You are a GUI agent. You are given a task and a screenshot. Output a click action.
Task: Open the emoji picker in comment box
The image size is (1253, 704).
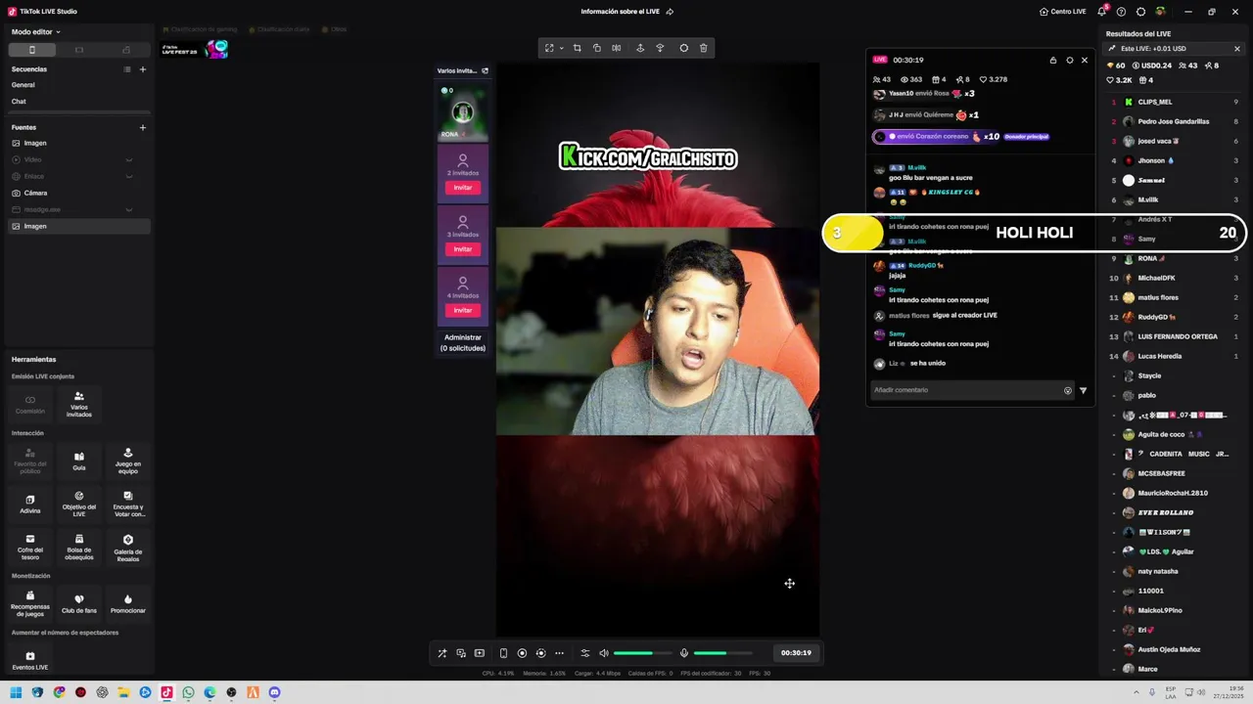(1068, 390)
